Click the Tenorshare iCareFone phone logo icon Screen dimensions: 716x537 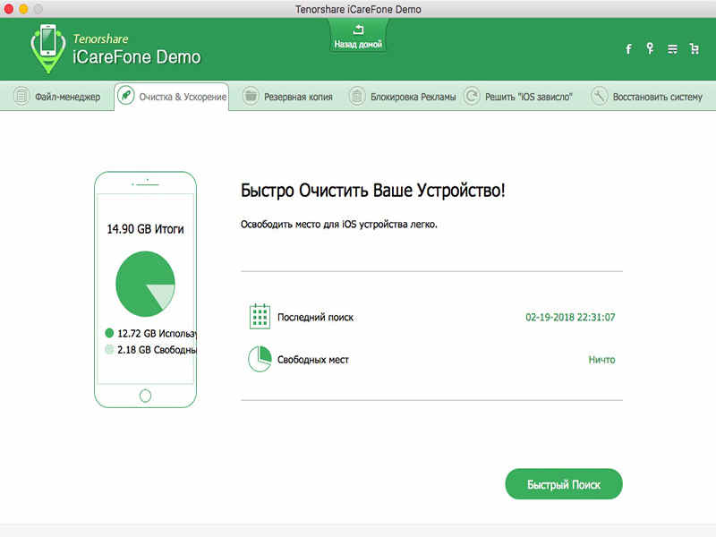(48, 48)
